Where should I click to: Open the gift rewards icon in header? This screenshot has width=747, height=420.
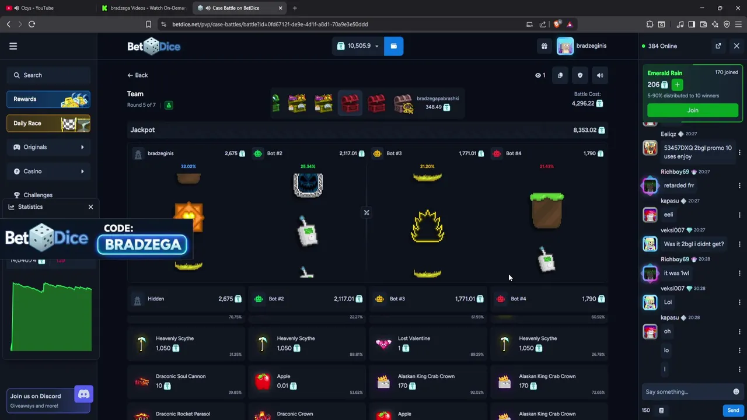544,46
